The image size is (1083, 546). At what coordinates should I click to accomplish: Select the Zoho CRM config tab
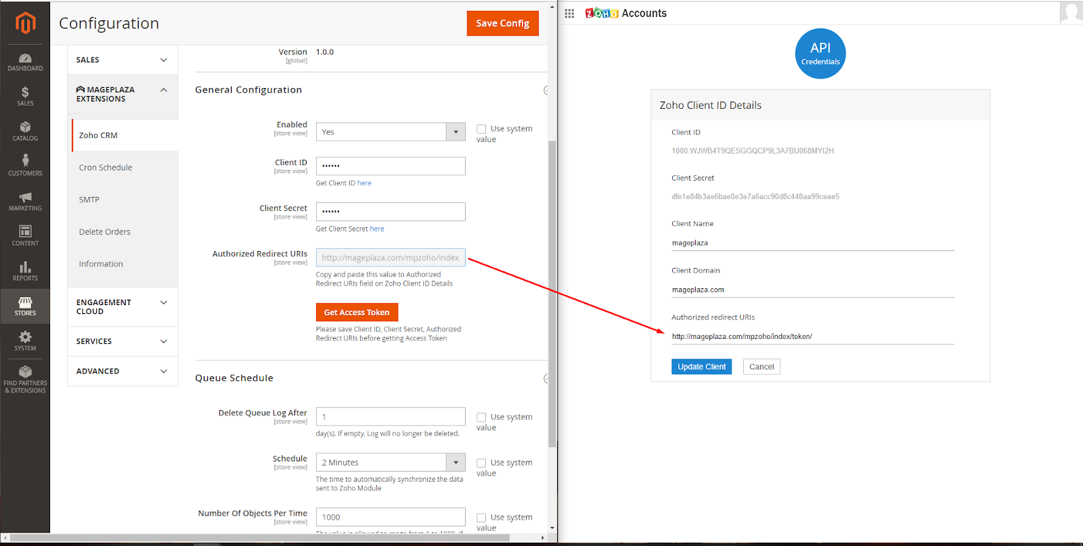pos(125,135)
